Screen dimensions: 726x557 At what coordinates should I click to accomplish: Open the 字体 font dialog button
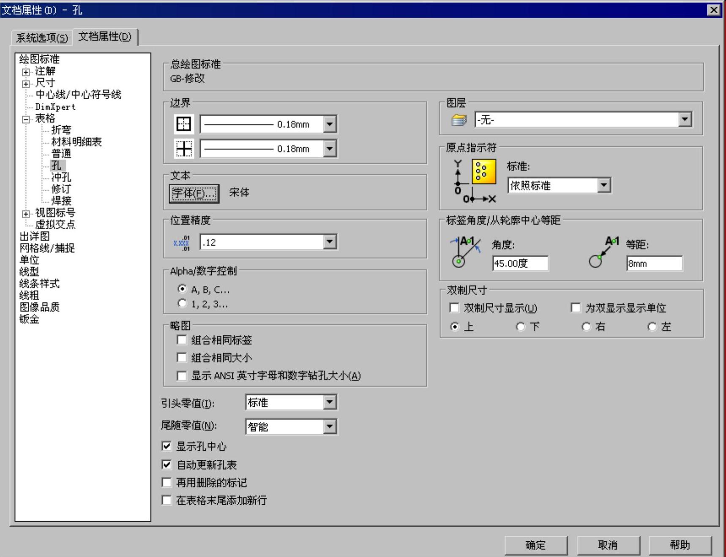(194, 193)
